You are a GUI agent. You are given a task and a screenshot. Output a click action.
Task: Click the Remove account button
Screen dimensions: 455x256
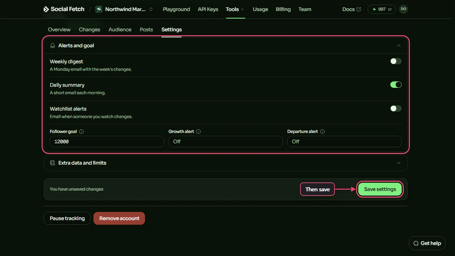coord(119,218)
